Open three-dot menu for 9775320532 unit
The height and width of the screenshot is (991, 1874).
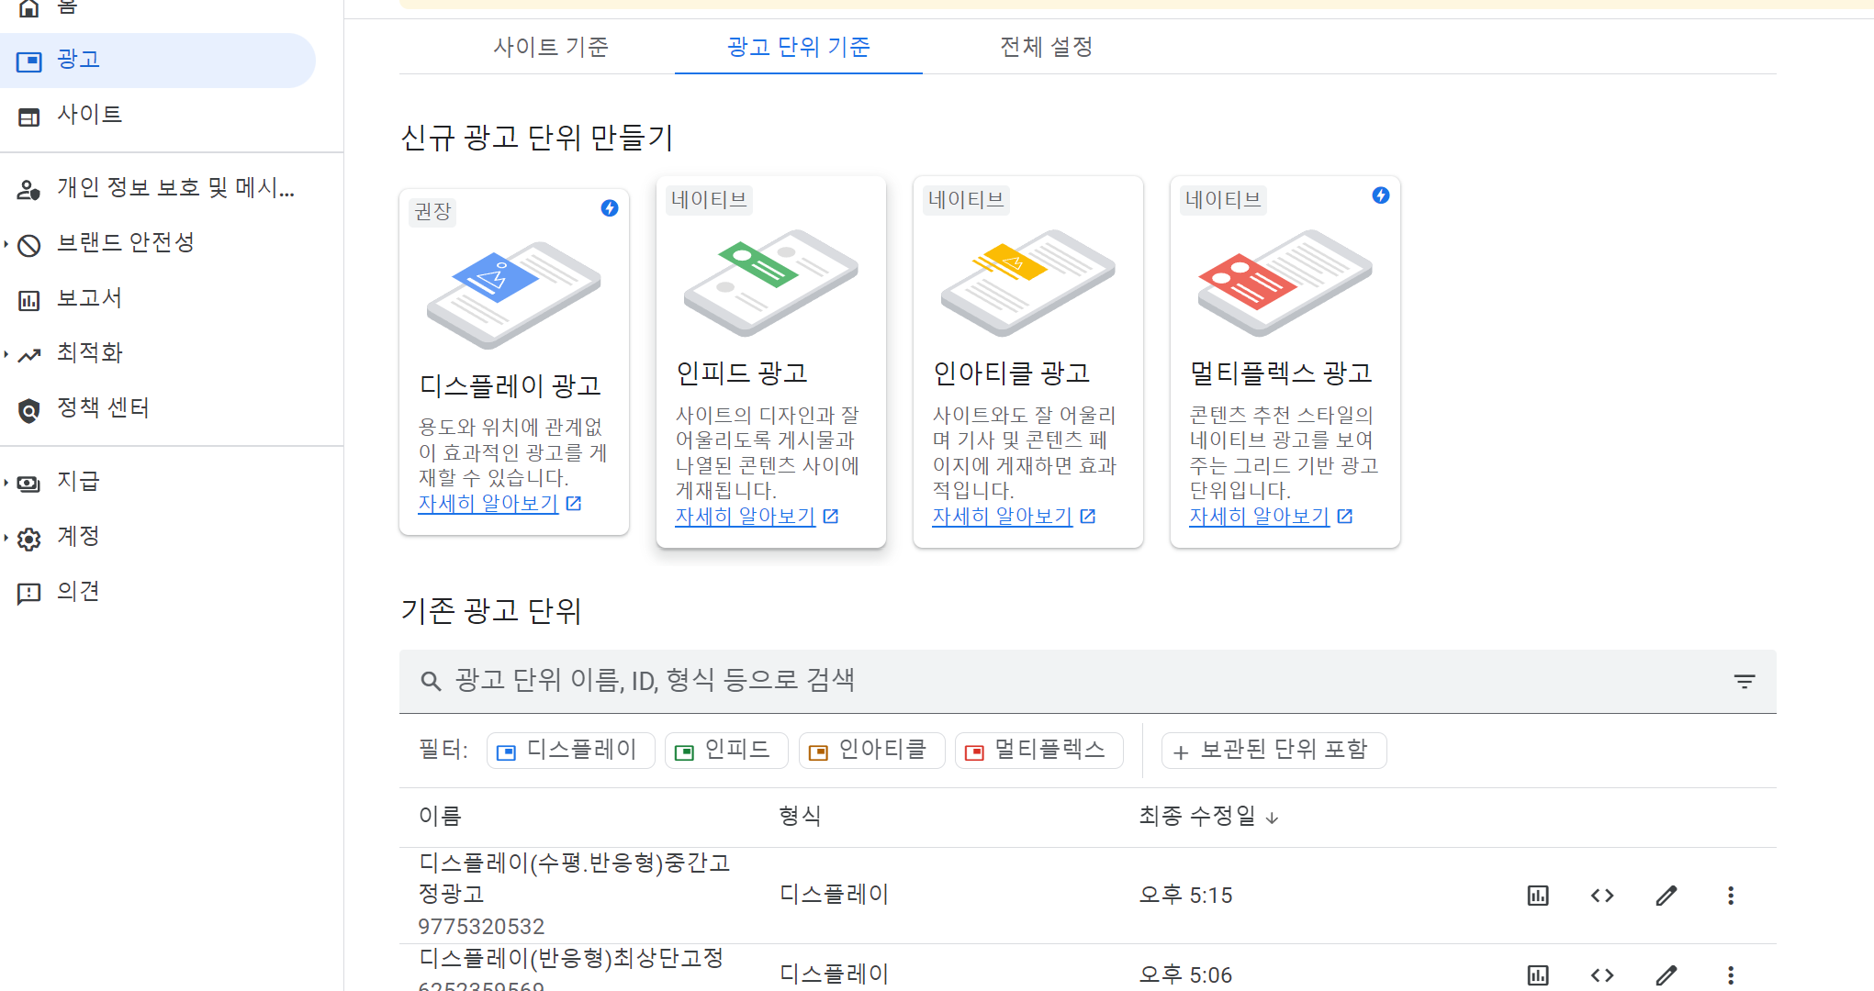[x=1731, y=896]
